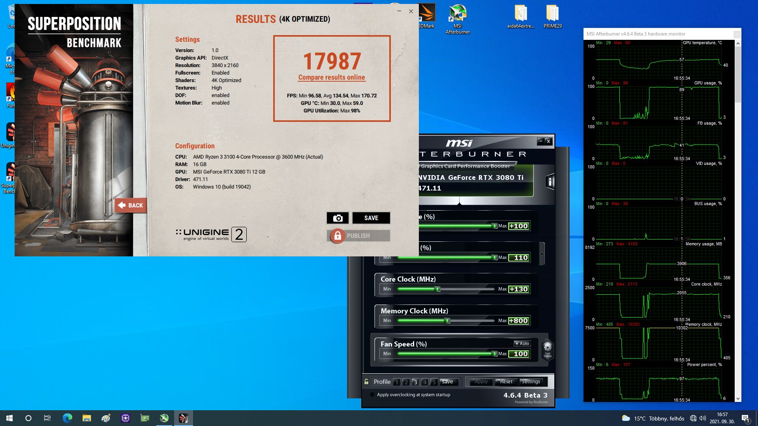This screenshot has height=426, width=758.
Task: Toggle the fan speed Auto button
Action: [522, 344]
